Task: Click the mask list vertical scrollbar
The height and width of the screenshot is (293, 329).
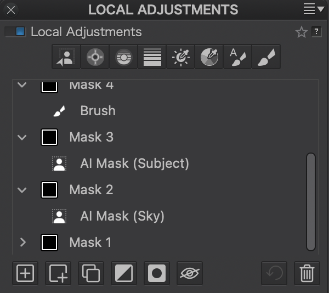Action: pos(311,201)
